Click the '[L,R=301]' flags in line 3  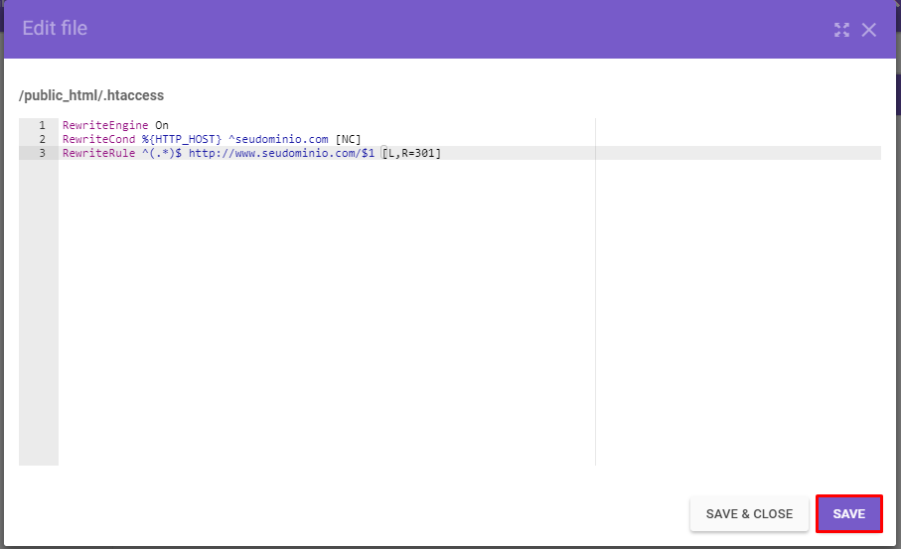click(411, 153)
